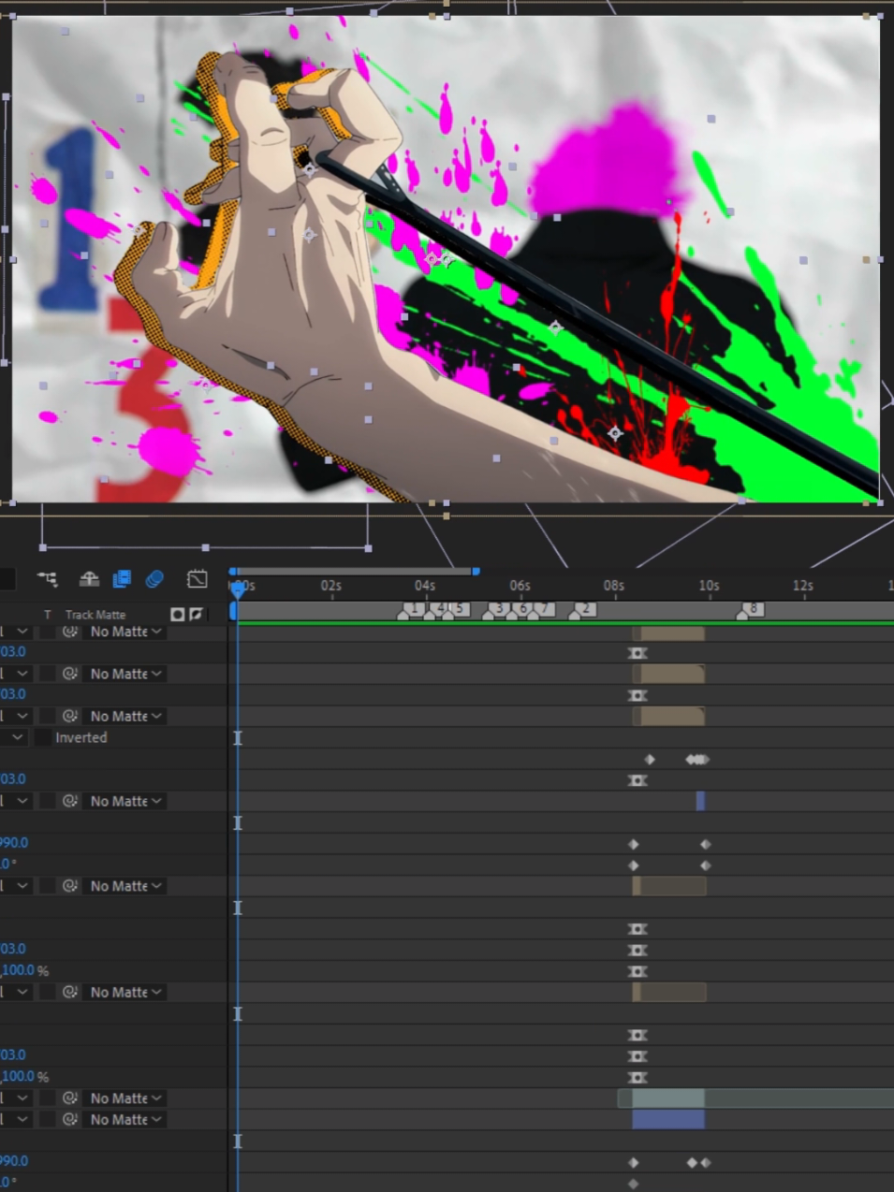Select the topmost hold keyframe in the timeline
Screen dimensions: 894x1192
pyautogui.click(x=638, y=653)
